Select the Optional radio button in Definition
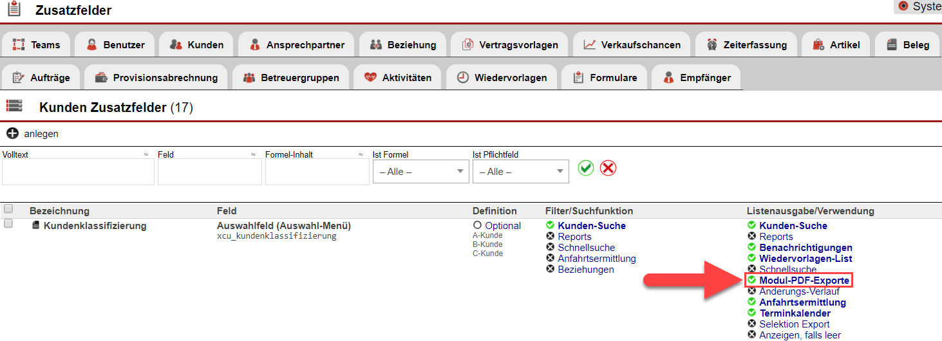Screen dimensions: 942x341 point(477,226)
